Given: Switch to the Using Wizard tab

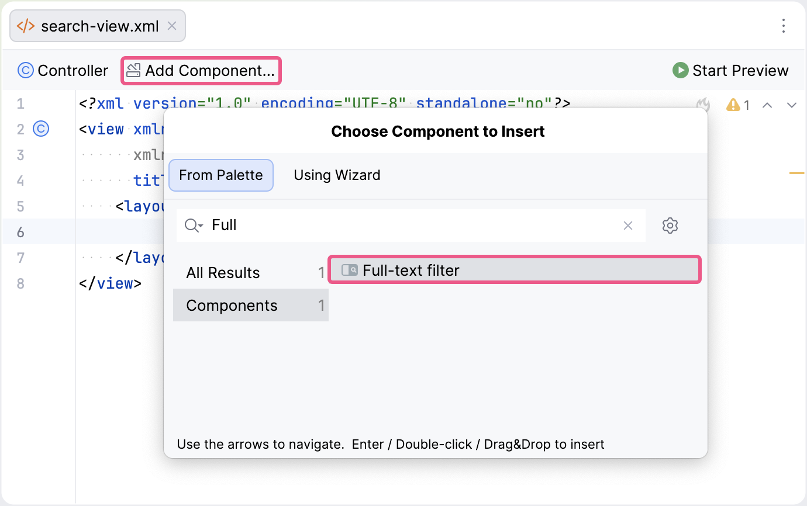Looking at the screenshot, I should [337, 175].
